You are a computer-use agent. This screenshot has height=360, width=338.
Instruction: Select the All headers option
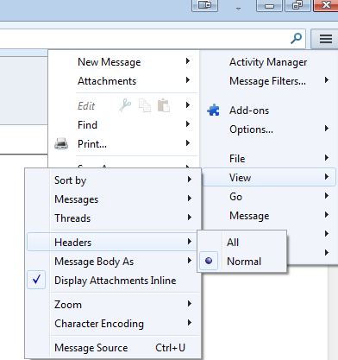(241, 243)
